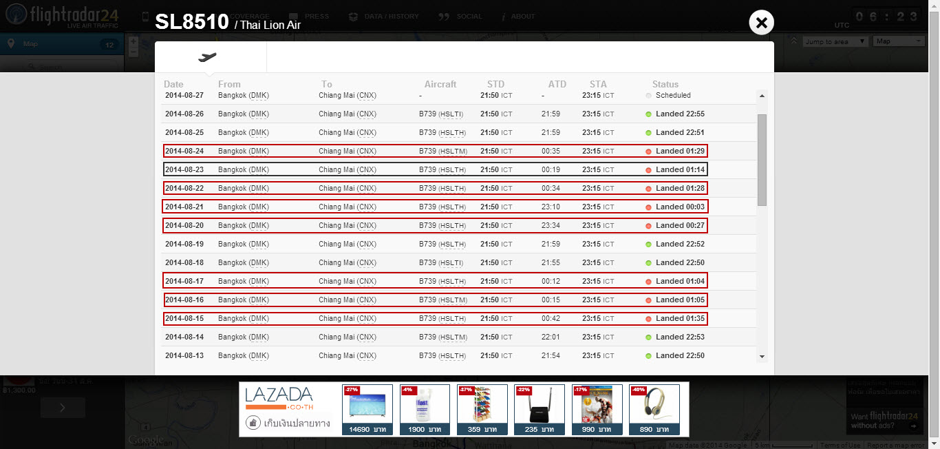Select the Map tab in the left sidebar

(61, 44)
